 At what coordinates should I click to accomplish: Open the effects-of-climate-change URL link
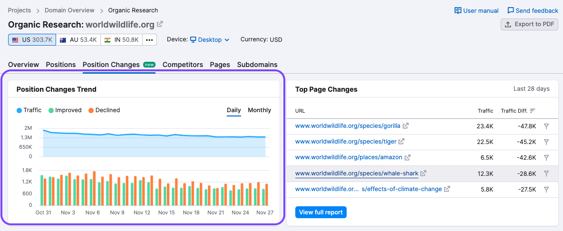369,189
